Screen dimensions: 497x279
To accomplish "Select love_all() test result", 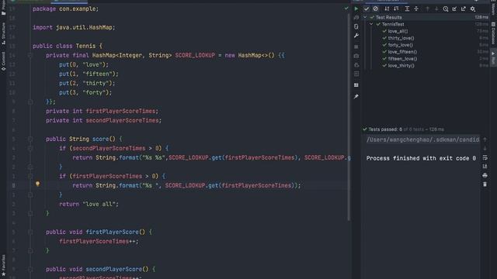I will pos(398,31).
